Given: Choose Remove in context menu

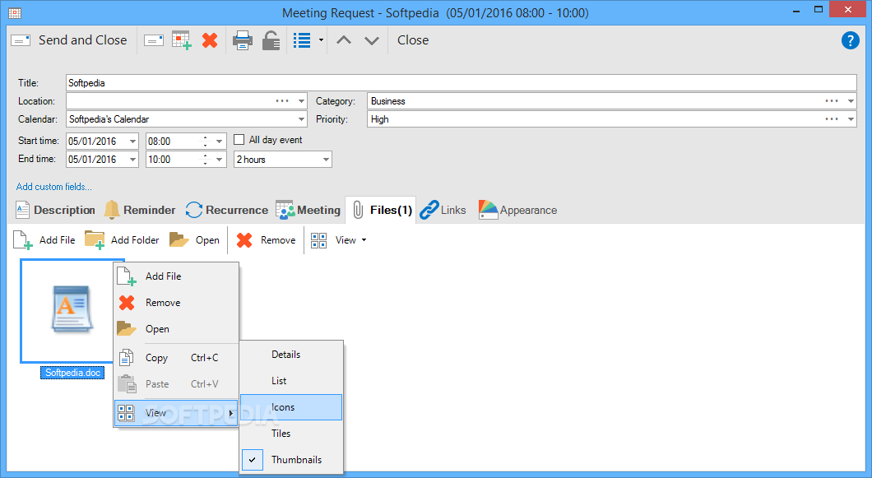Looking at the screenshot, I should click(176, 302).
